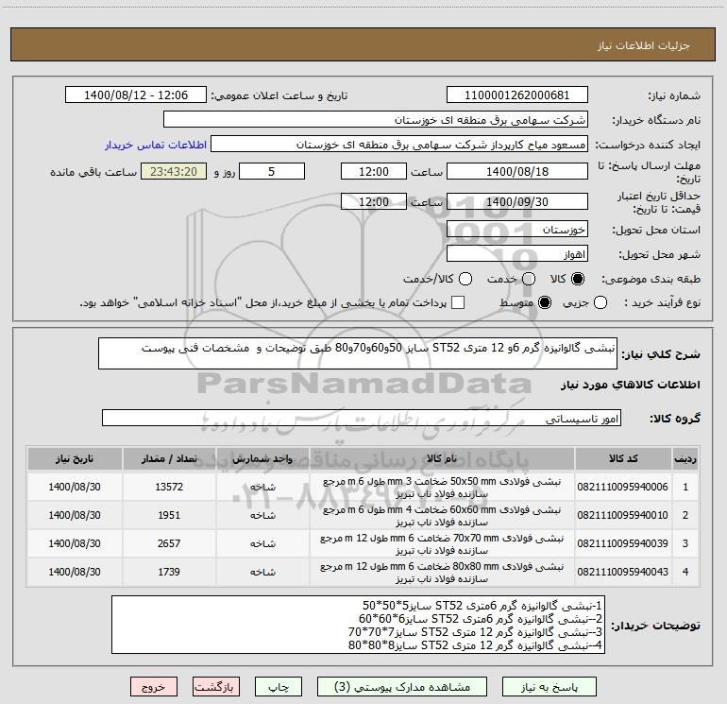Click the buyer notes text area

pyautogui.click(x=359, y=625)
